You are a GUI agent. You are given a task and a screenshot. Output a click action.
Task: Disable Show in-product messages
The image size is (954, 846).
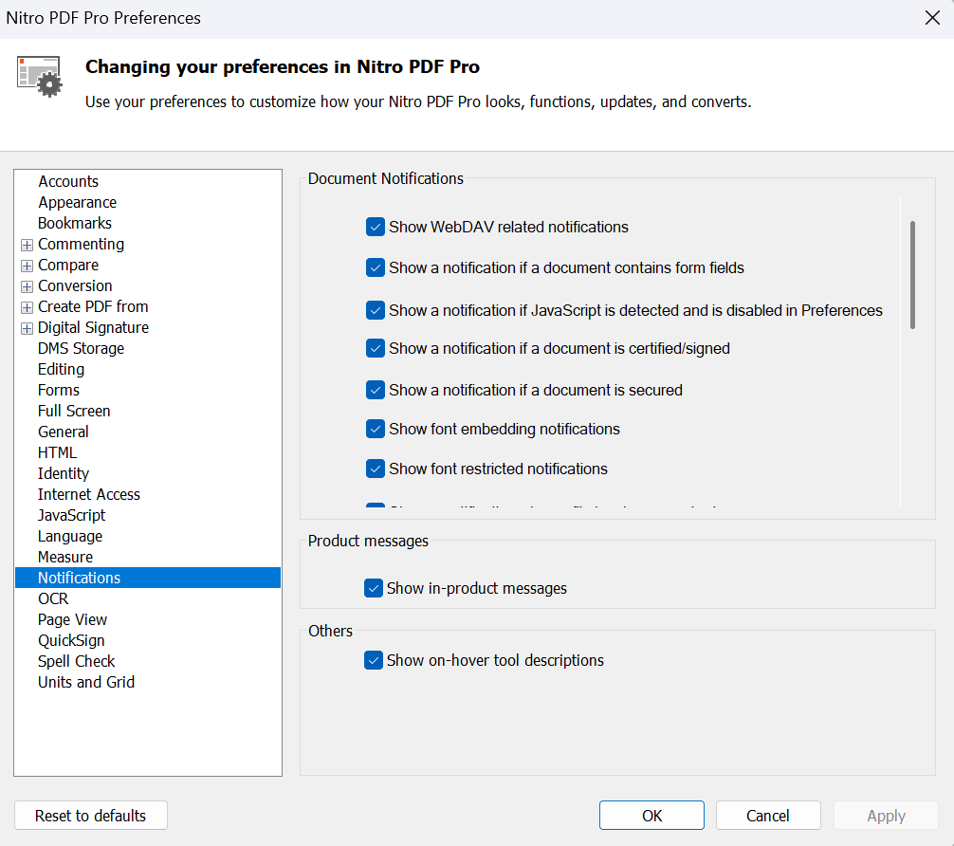374,588
